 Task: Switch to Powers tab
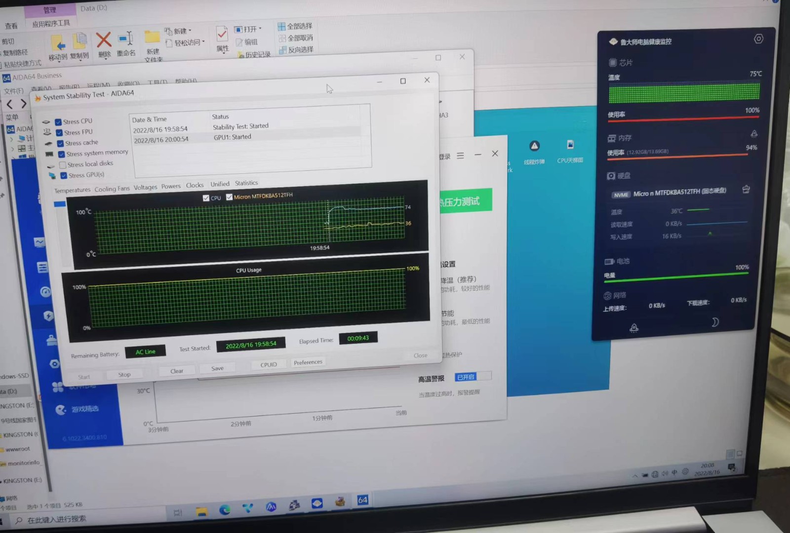point(171,187)
